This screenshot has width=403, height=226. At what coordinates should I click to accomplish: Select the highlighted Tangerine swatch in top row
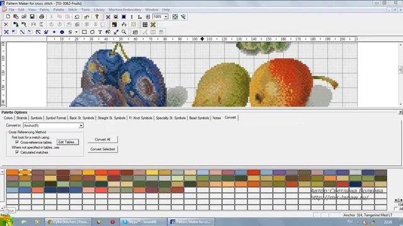pos(25,172)
